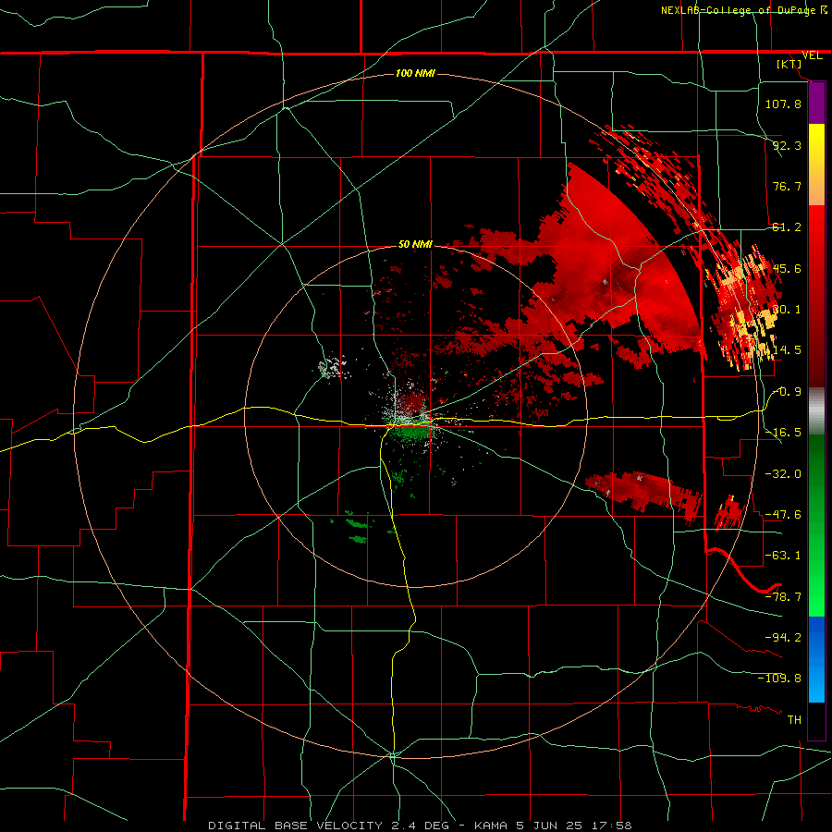Viewport: 832px width, 832px height.
Task: Pick the purple band of the velocity scale
Action: [816, 103]
